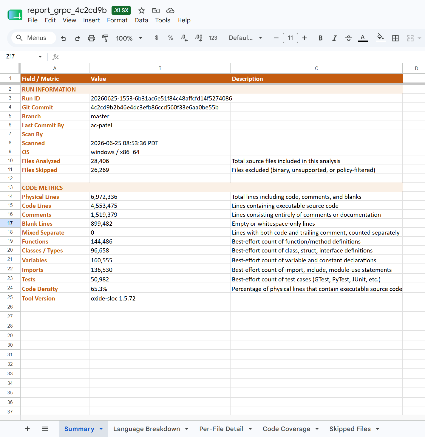Search the Menus box

click(34, 38)
